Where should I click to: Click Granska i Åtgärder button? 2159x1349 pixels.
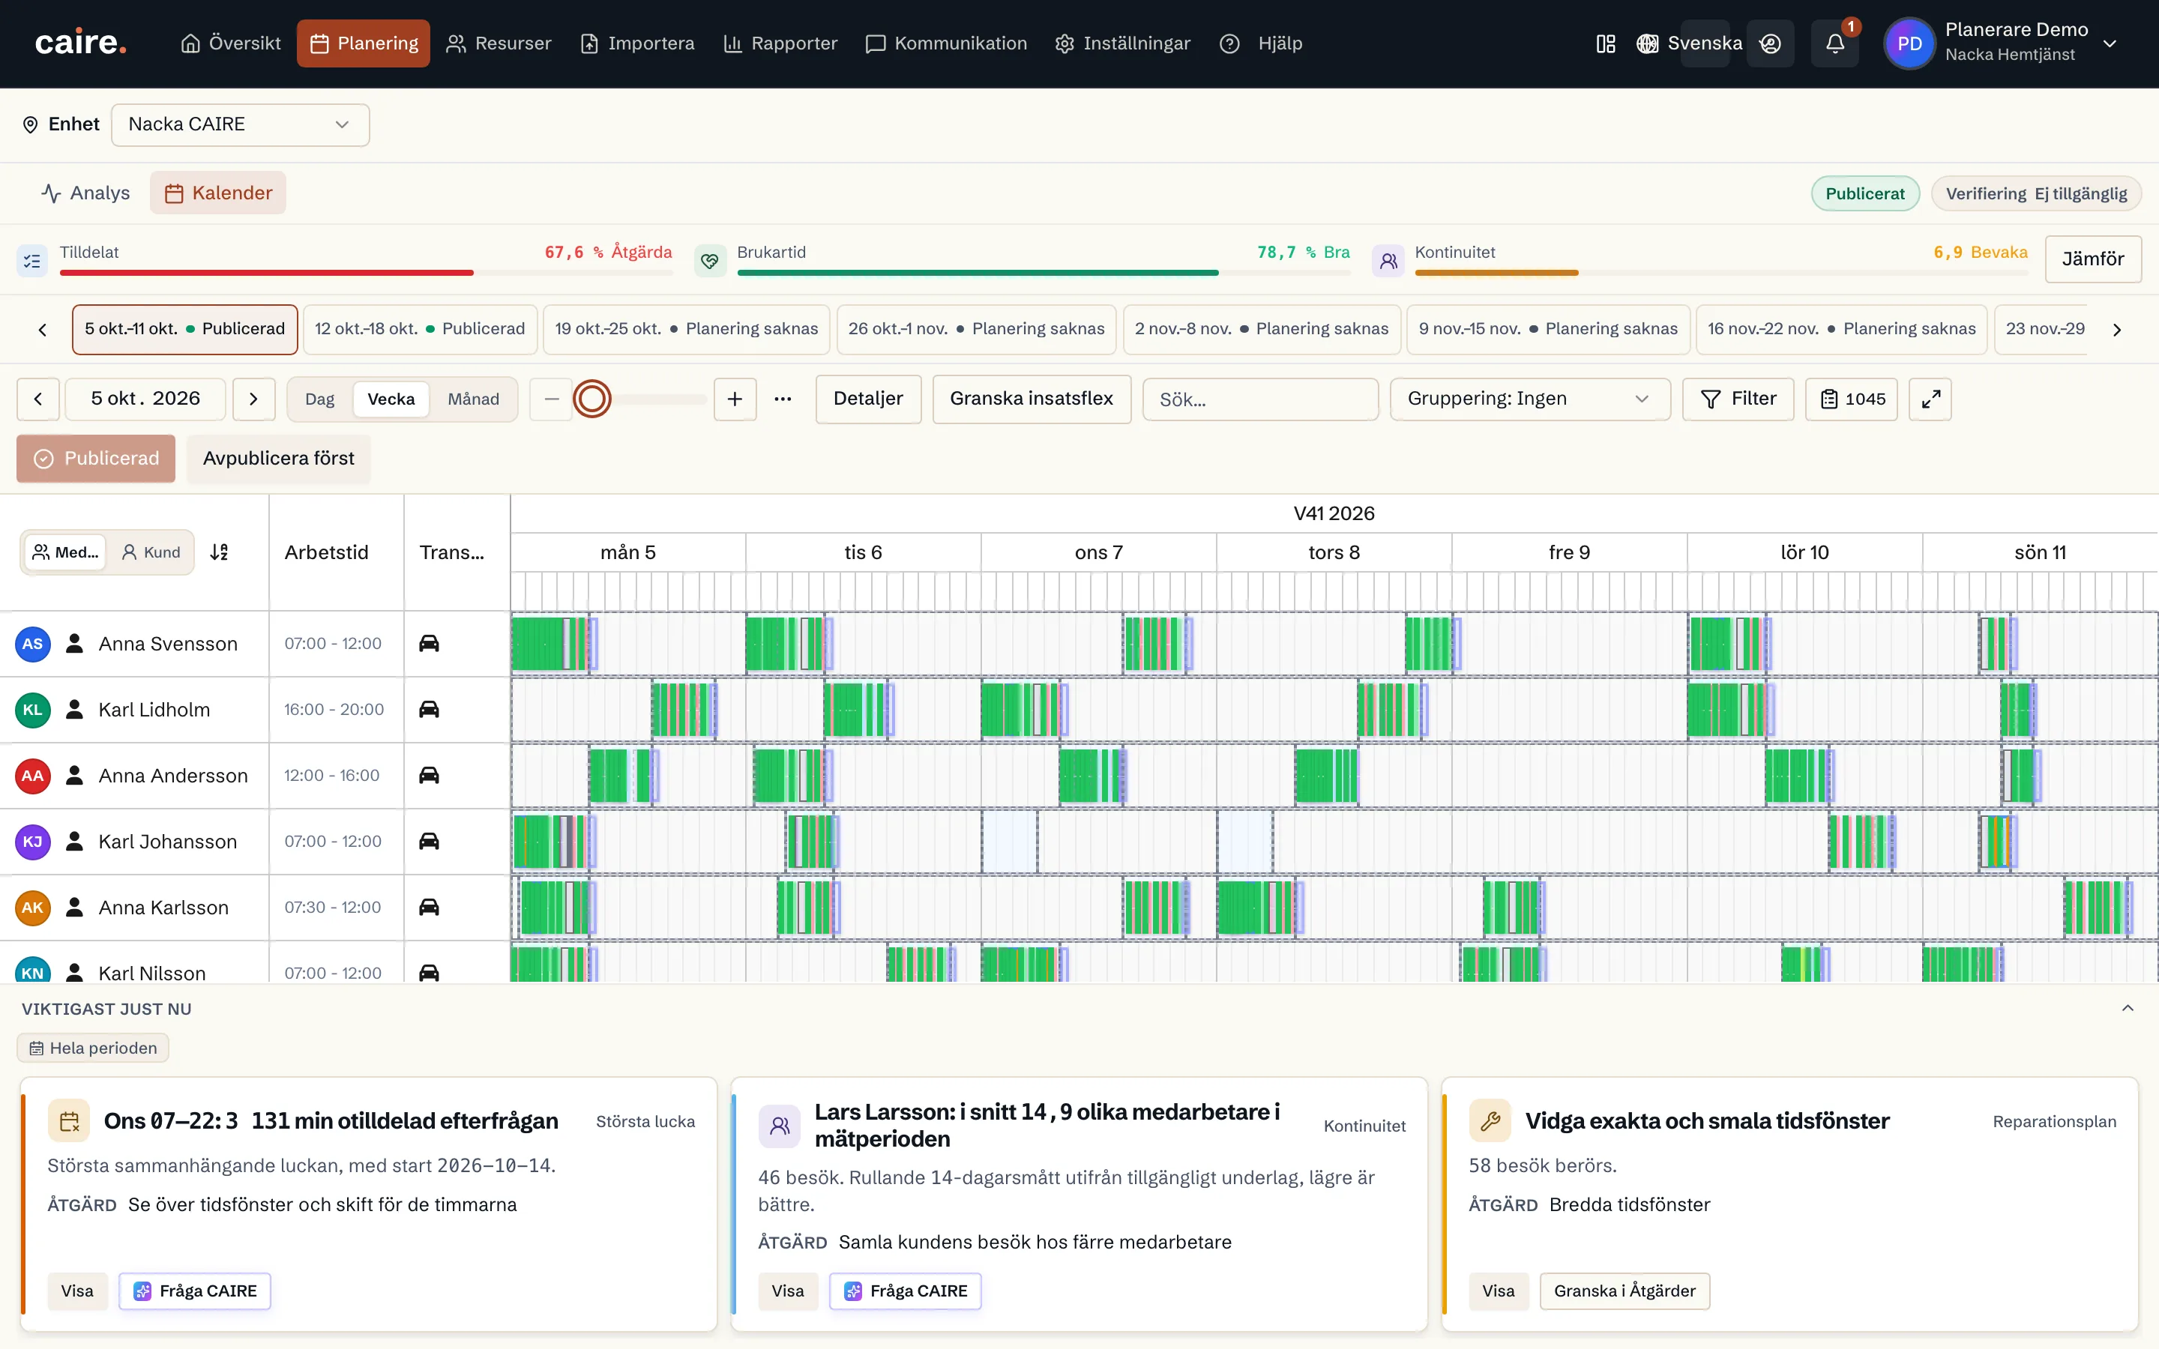tap(1624, 1291)
